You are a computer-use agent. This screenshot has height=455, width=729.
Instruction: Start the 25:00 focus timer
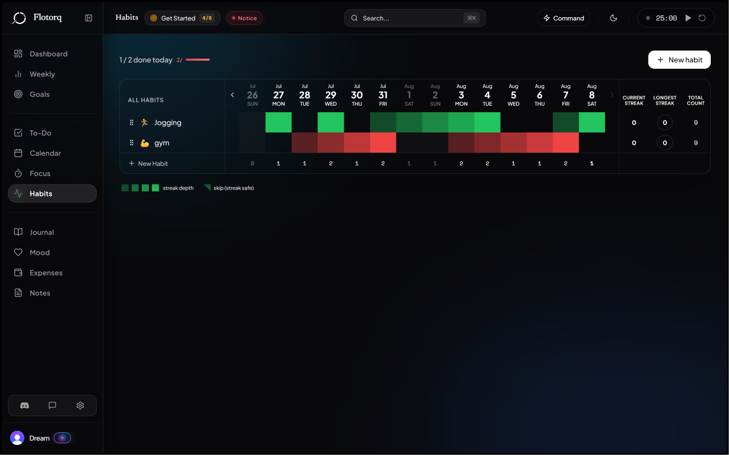[688, 18]
